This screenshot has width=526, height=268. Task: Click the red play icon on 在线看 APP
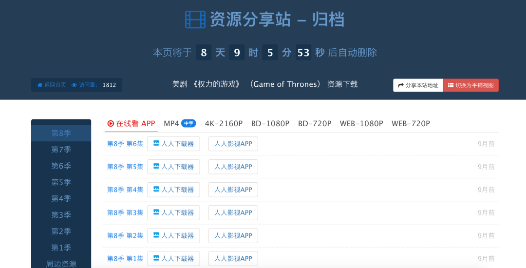pos(111,123)
